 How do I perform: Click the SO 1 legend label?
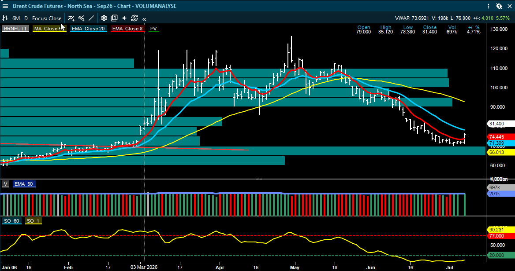(33, 221)
